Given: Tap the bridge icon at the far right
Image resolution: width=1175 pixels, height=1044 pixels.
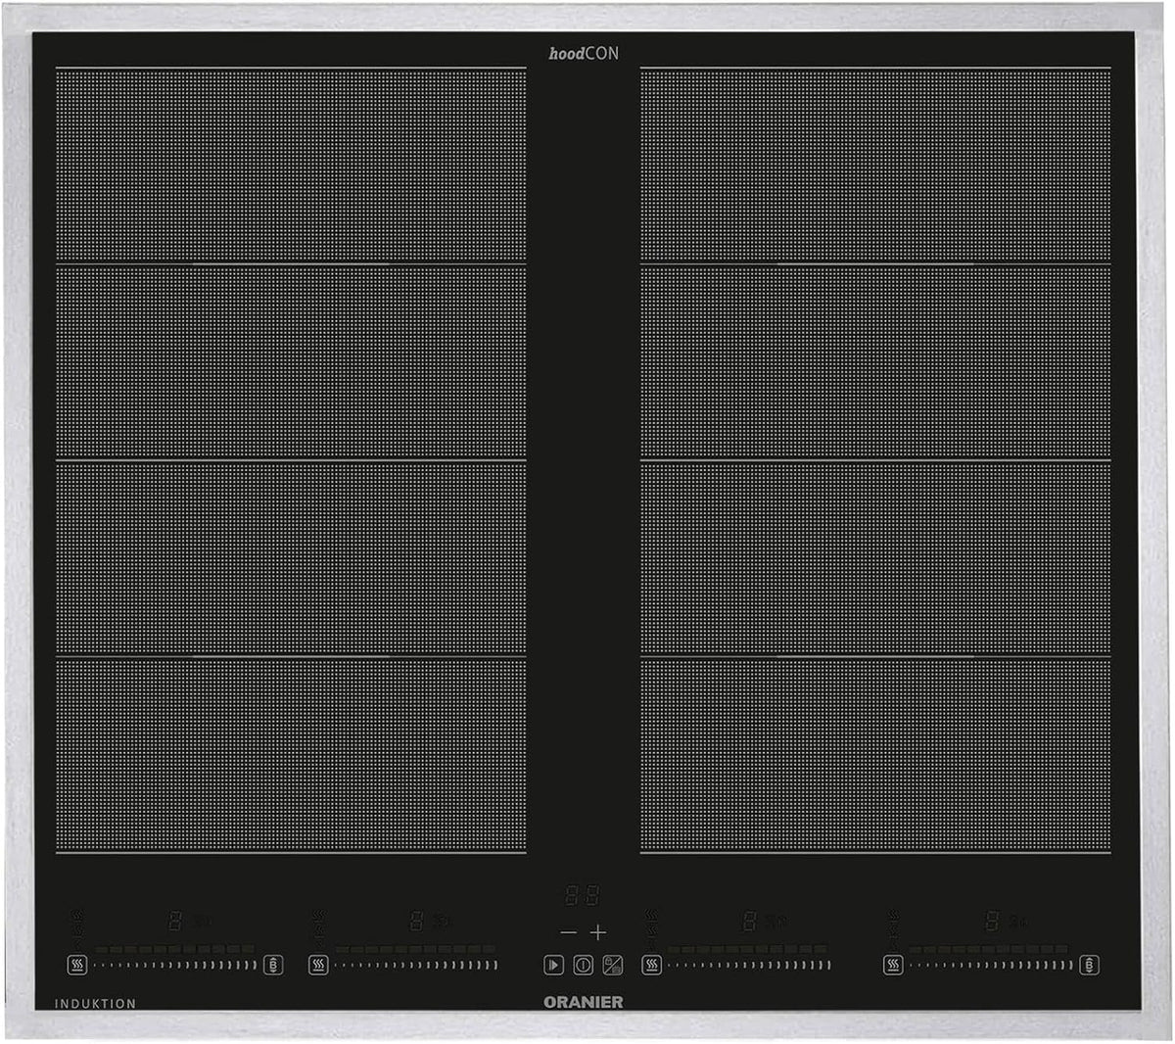Looking at the screenshot, I should (x=1089, y=965).
